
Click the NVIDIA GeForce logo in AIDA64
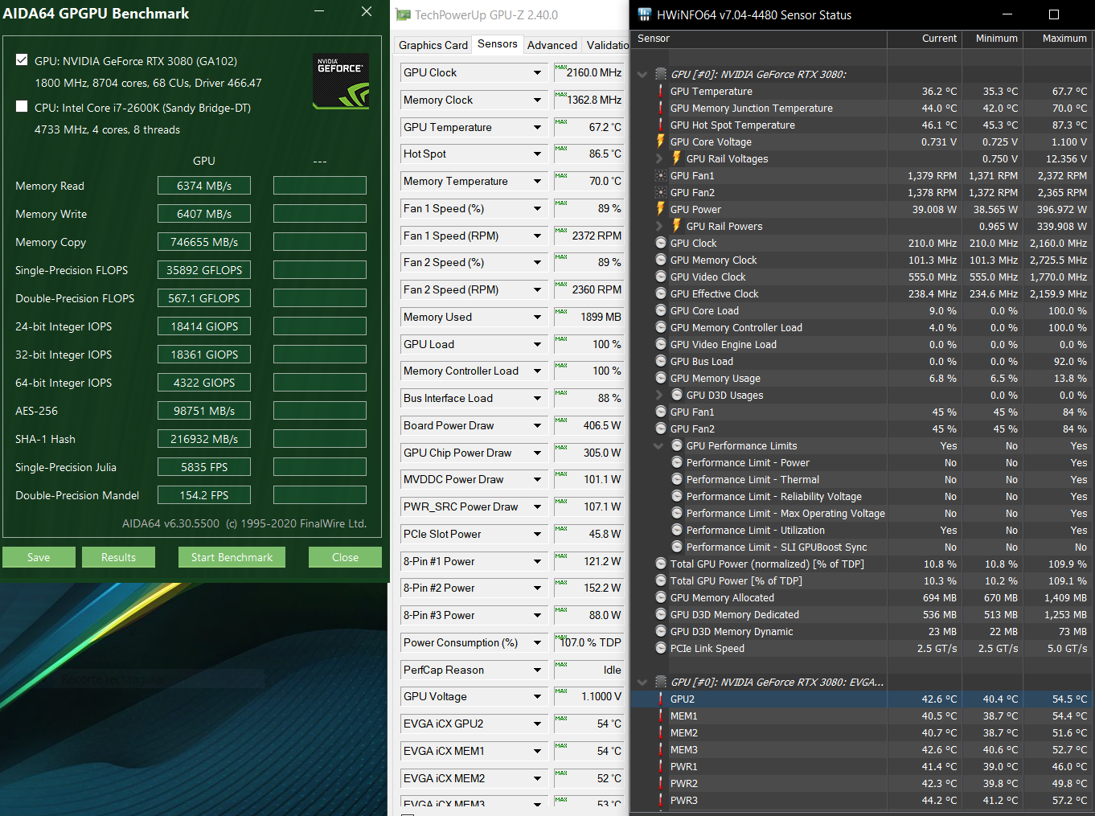pos(341,80)
